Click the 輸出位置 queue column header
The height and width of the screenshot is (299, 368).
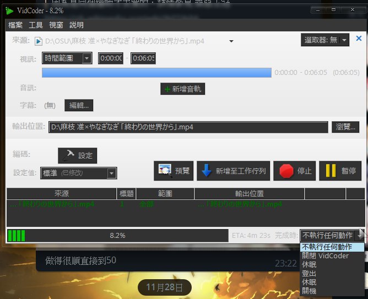click(x=249, y=194)
